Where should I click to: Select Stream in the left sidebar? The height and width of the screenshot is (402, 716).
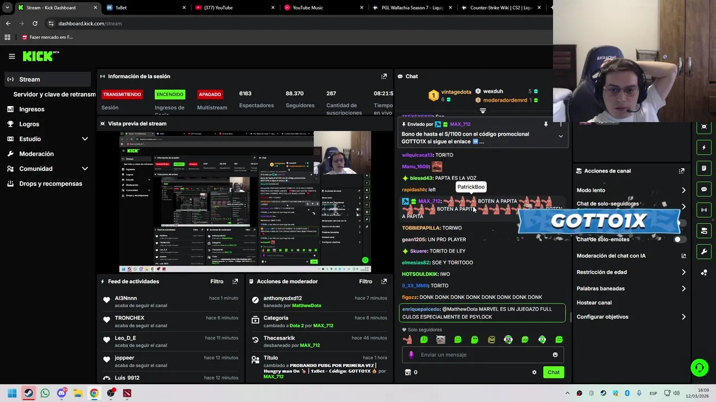tap(48, 79)
